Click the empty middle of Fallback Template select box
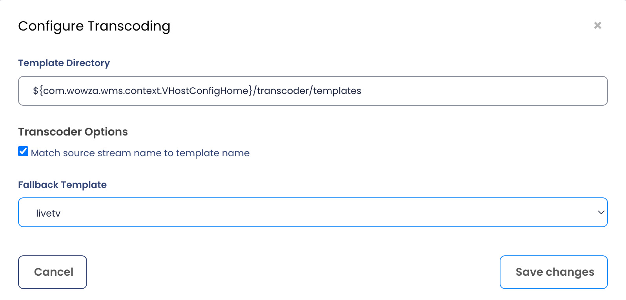 click(314, 212)
